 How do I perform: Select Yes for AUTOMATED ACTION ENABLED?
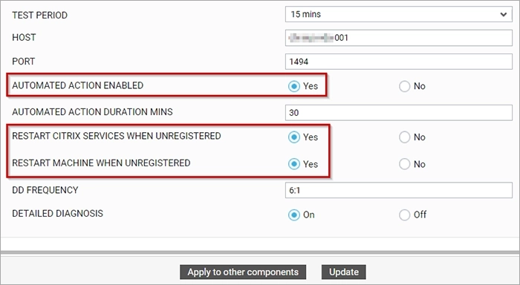(x=294, y=86)
